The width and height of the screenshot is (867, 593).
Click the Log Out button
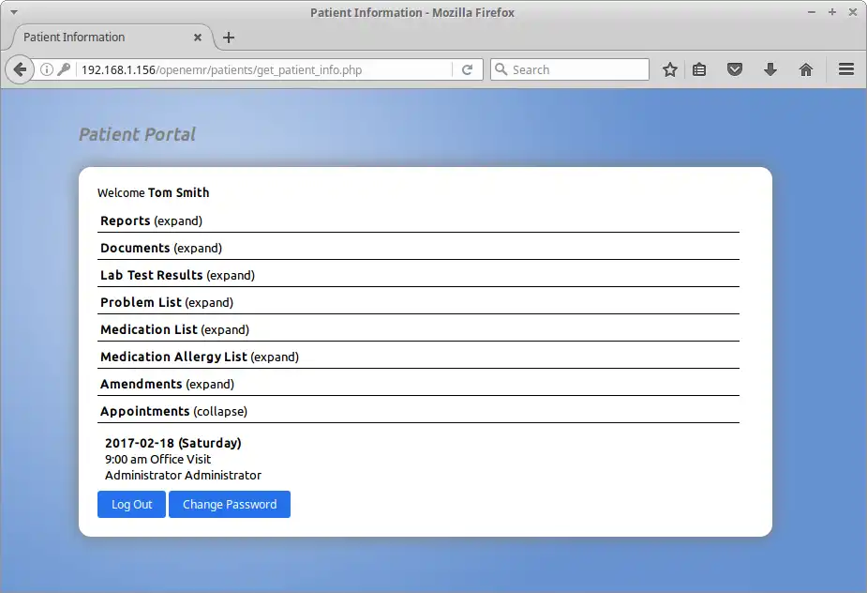(131, 504)
